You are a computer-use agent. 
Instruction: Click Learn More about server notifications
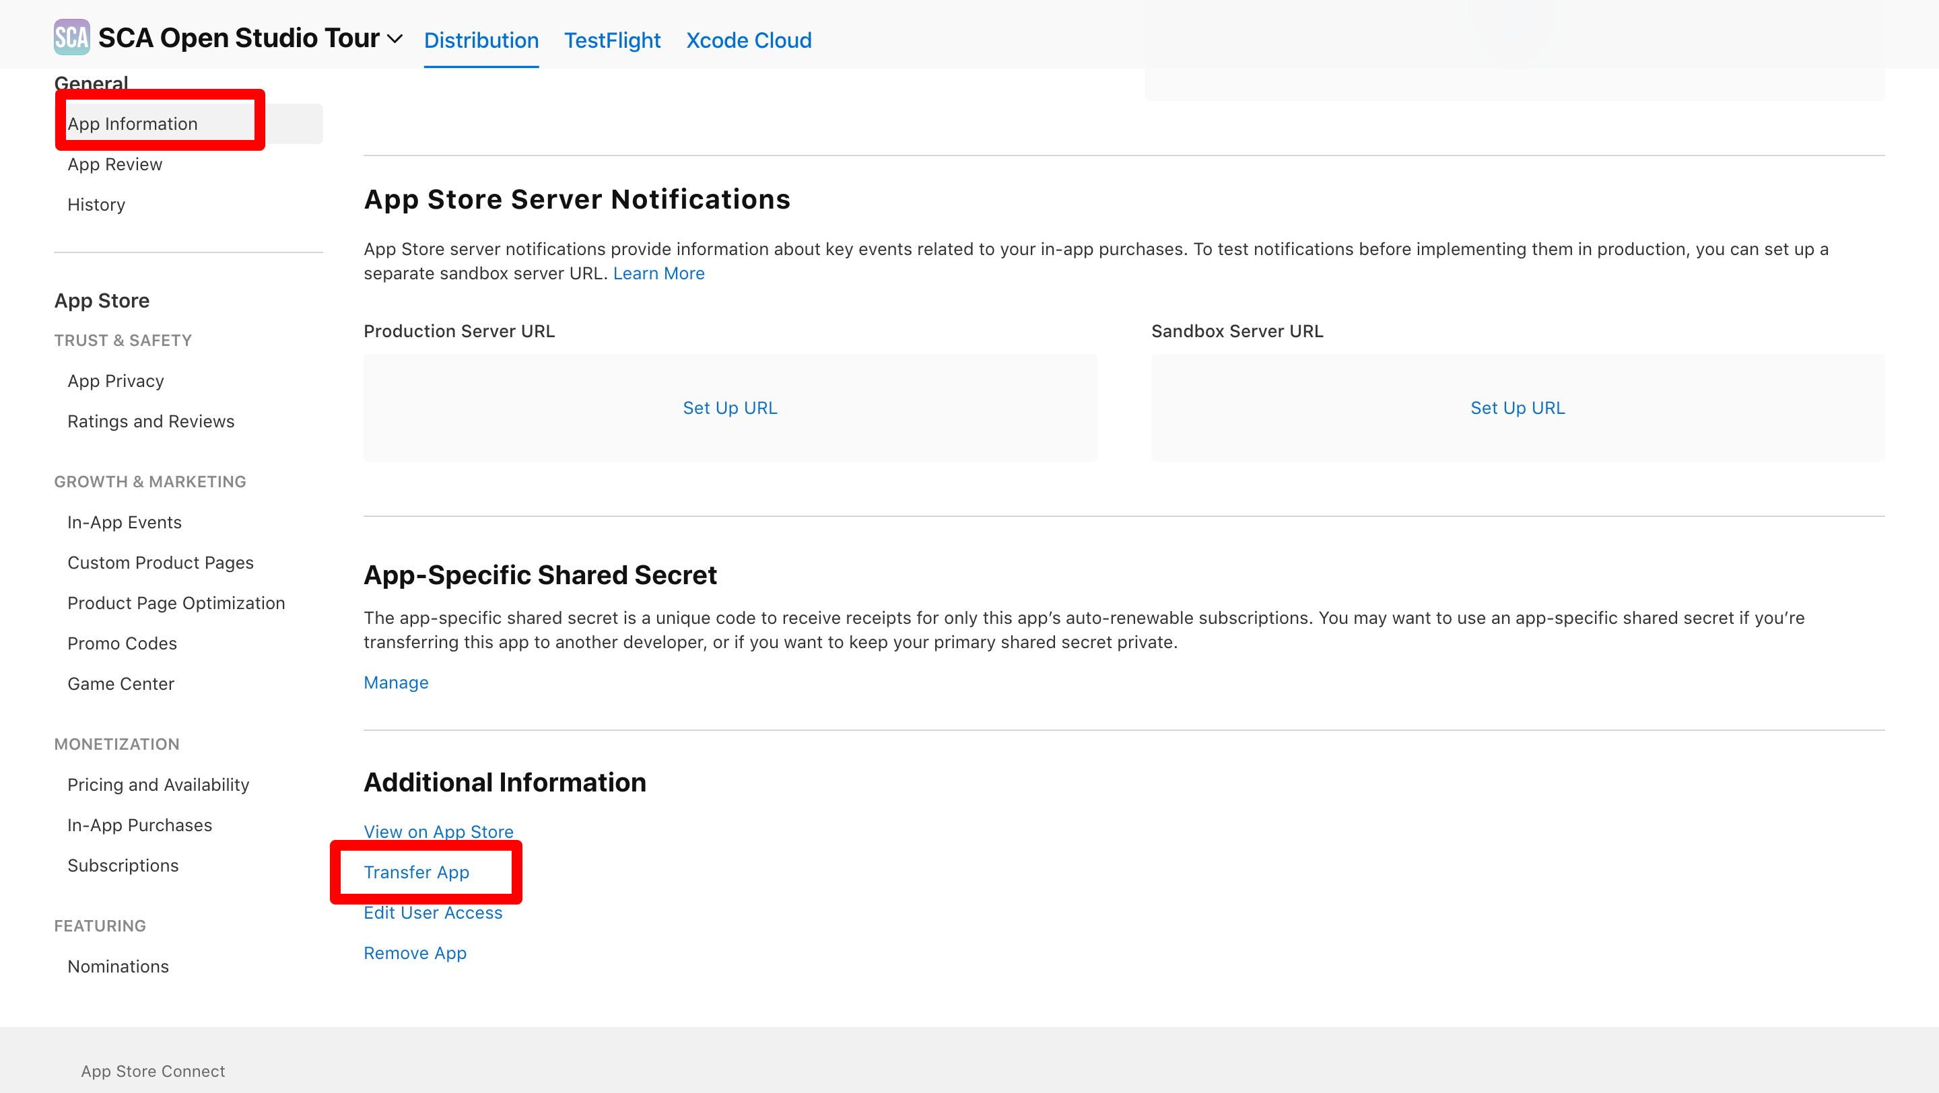click(658, 273)
